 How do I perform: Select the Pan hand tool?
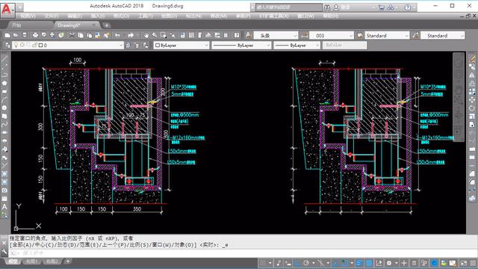click(x=146, y=35)
